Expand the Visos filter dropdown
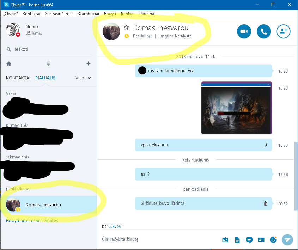298x250 pixels. pyautogui.click(x=83, y=78)
